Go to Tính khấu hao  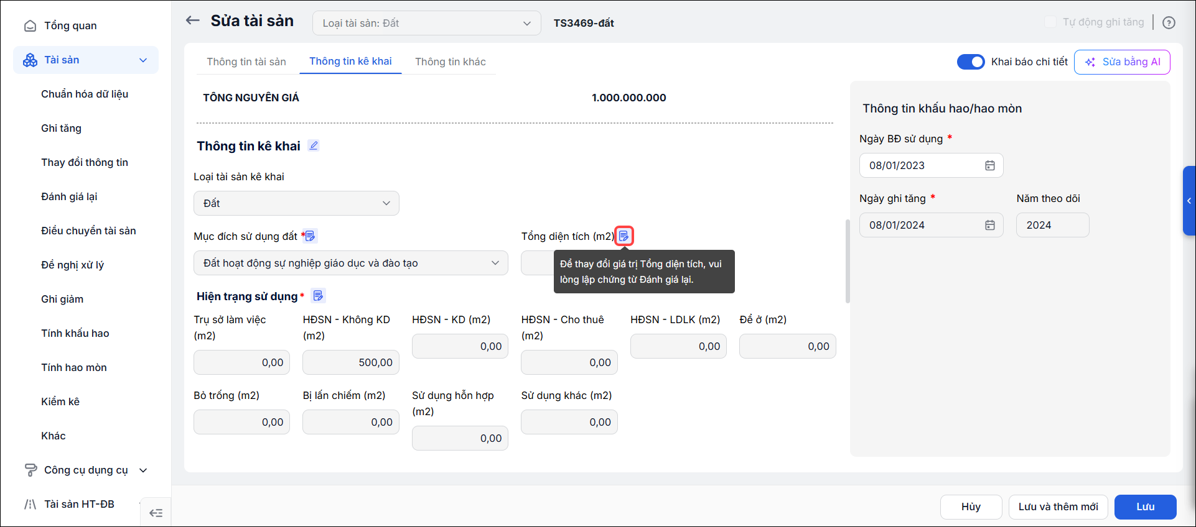[75, 333]
